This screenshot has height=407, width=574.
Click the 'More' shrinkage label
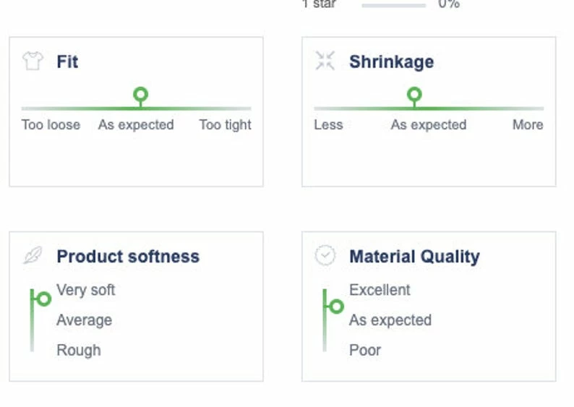pyautogui.click(x=528, y=125)
